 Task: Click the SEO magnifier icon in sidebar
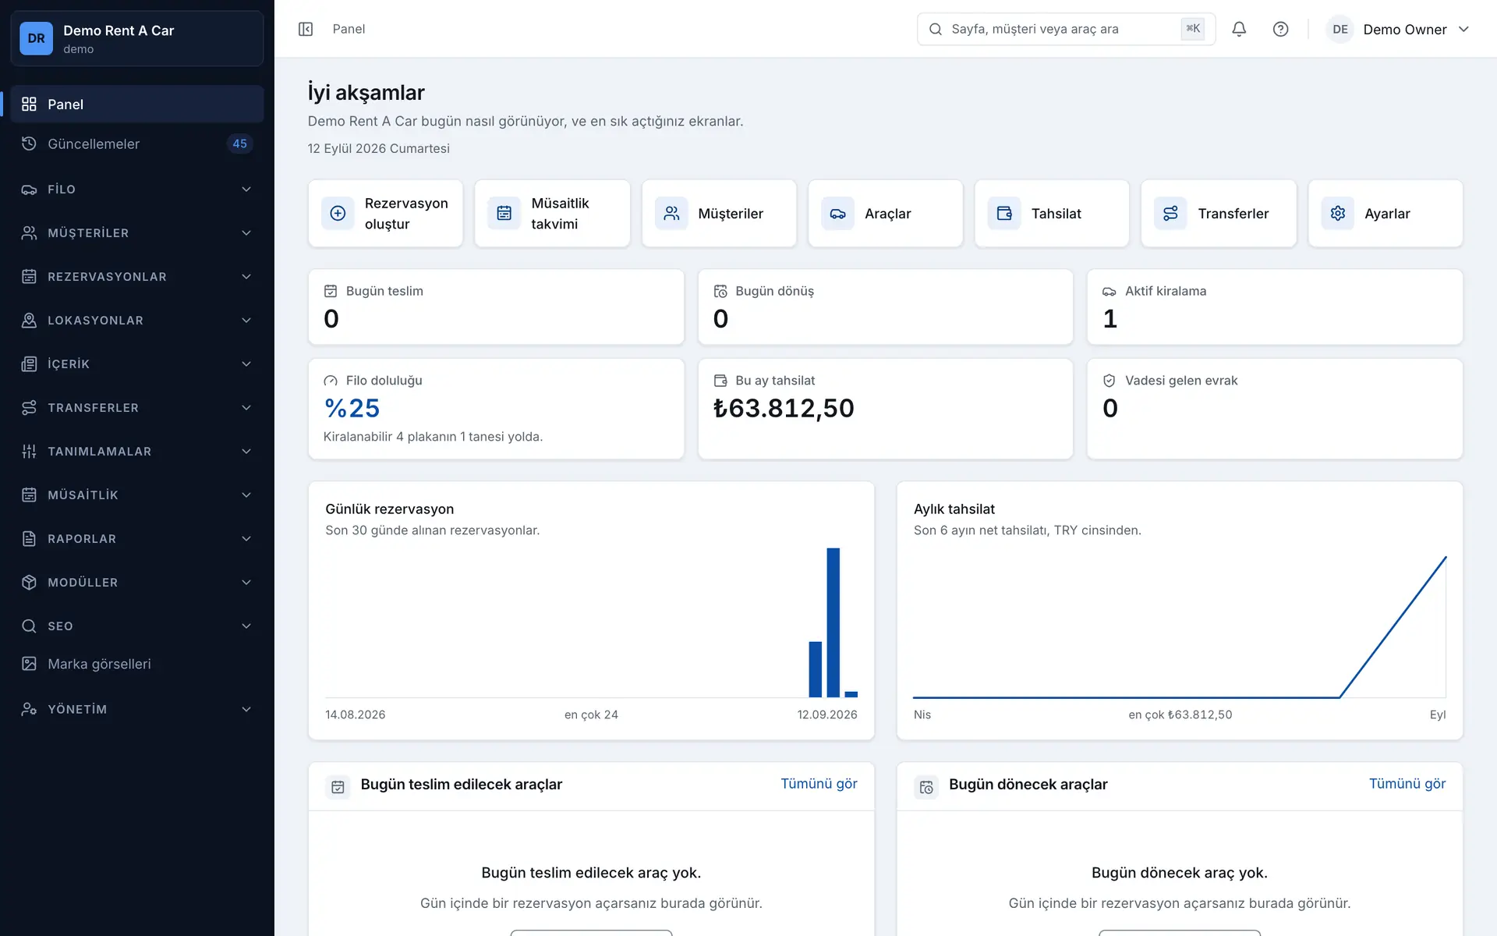coord(29,626)
